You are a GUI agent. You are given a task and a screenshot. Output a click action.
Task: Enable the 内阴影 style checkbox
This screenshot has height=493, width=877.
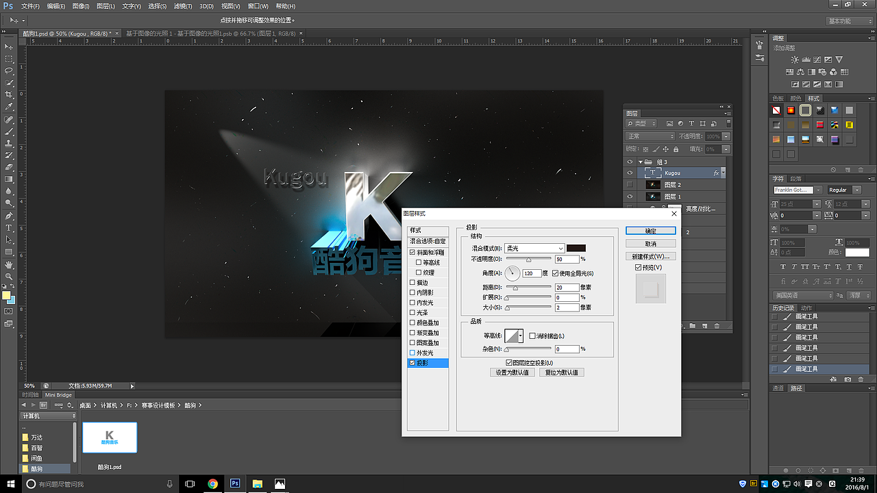[412, 292]
